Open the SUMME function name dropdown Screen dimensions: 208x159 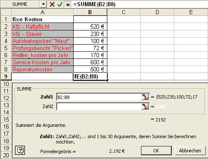tap(43, 4)
